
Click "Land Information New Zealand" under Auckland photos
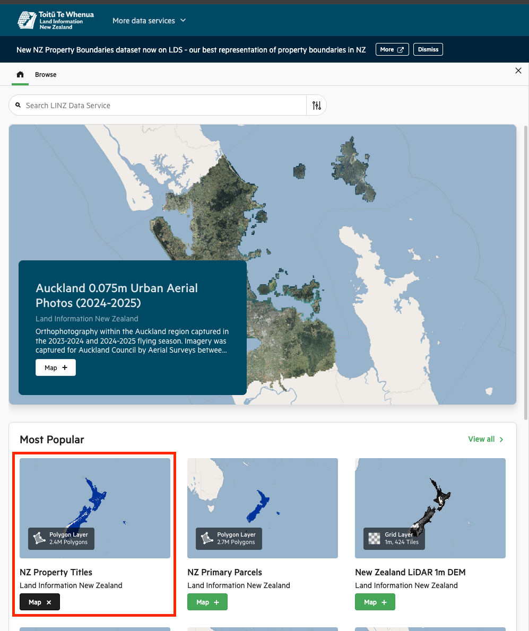pos(87,319)
